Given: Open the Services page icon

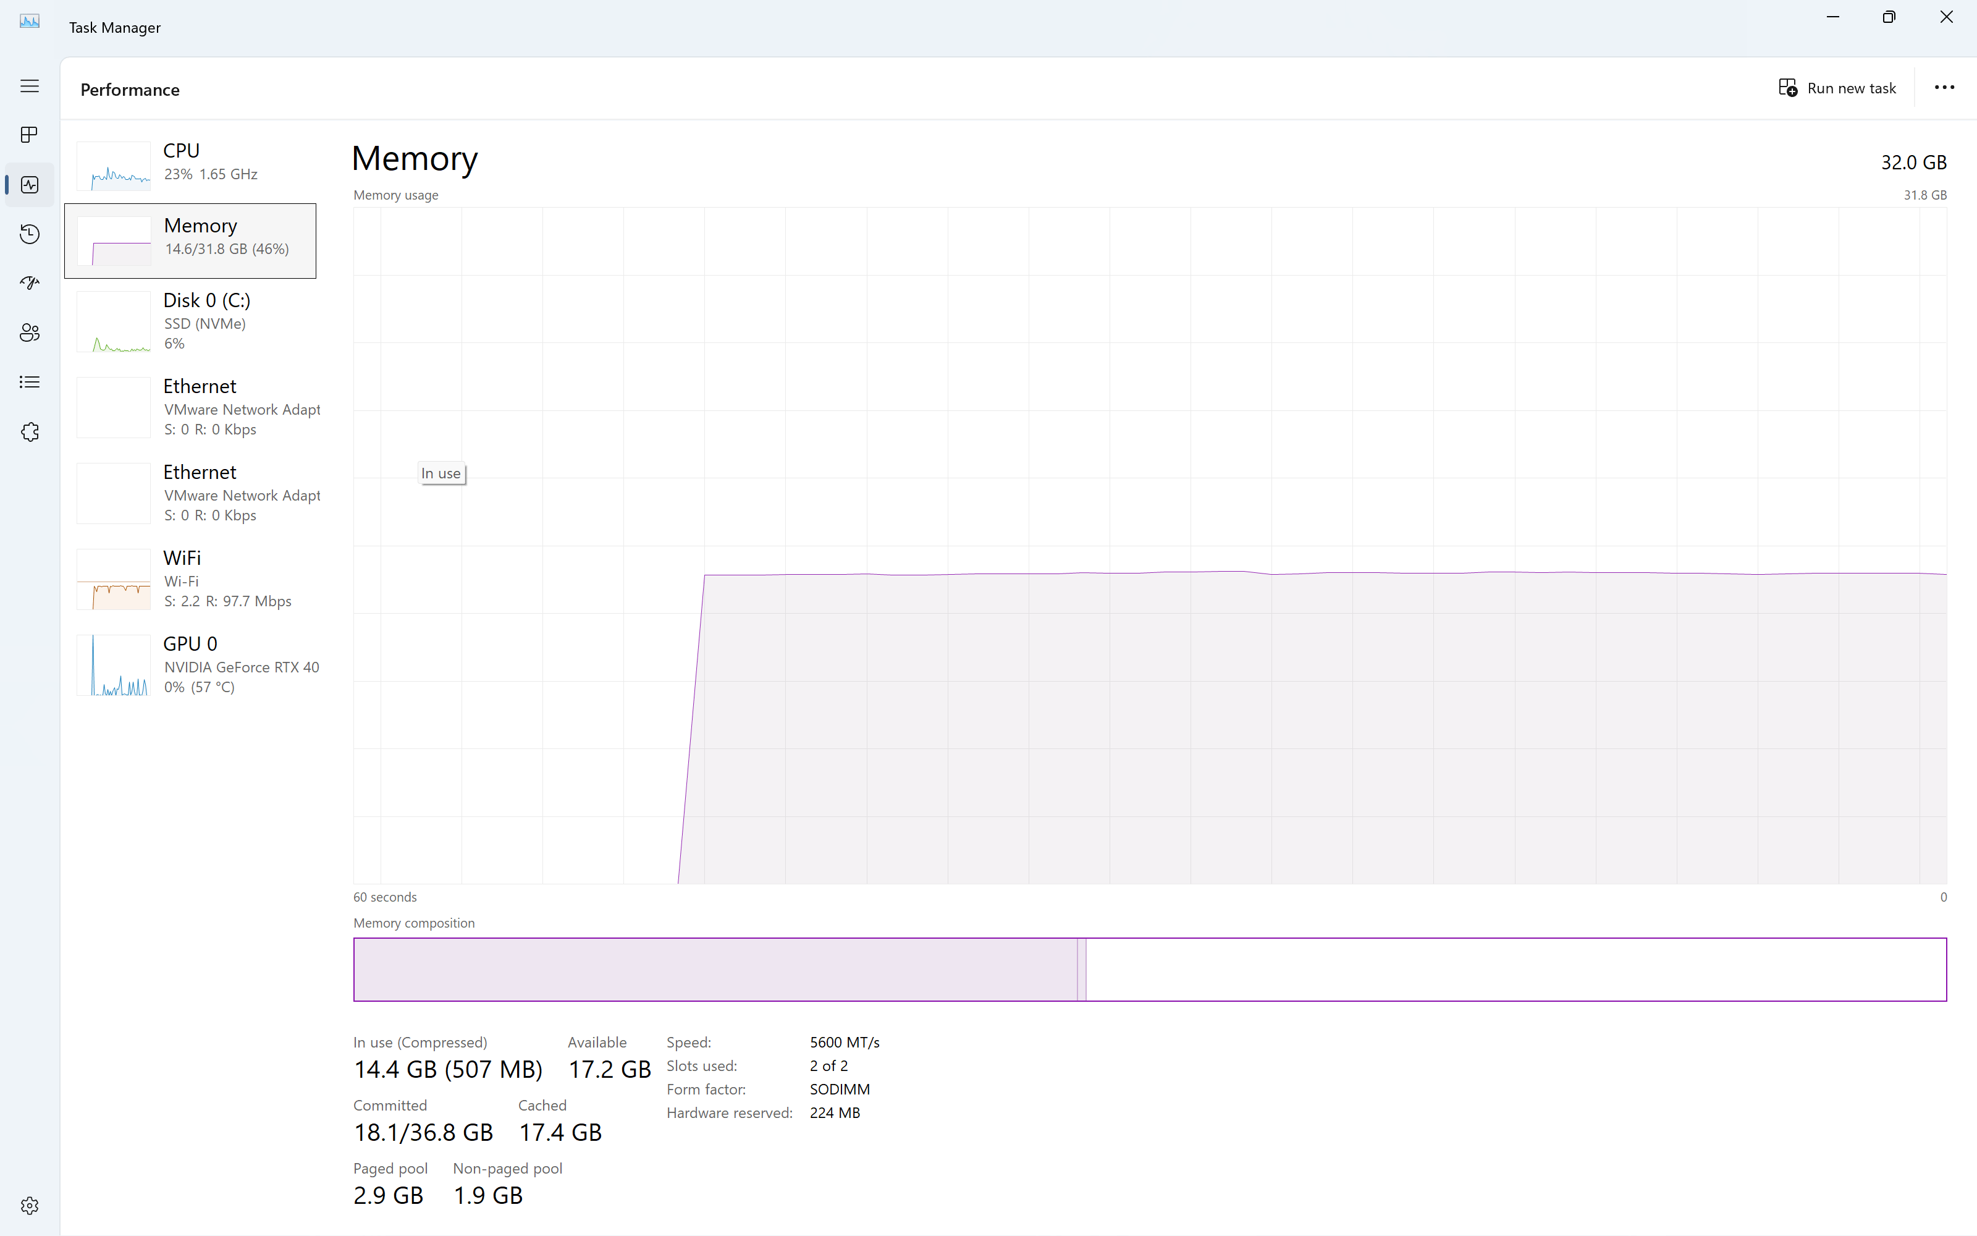Looking at the screenshot, I should (x=30, y=431).
